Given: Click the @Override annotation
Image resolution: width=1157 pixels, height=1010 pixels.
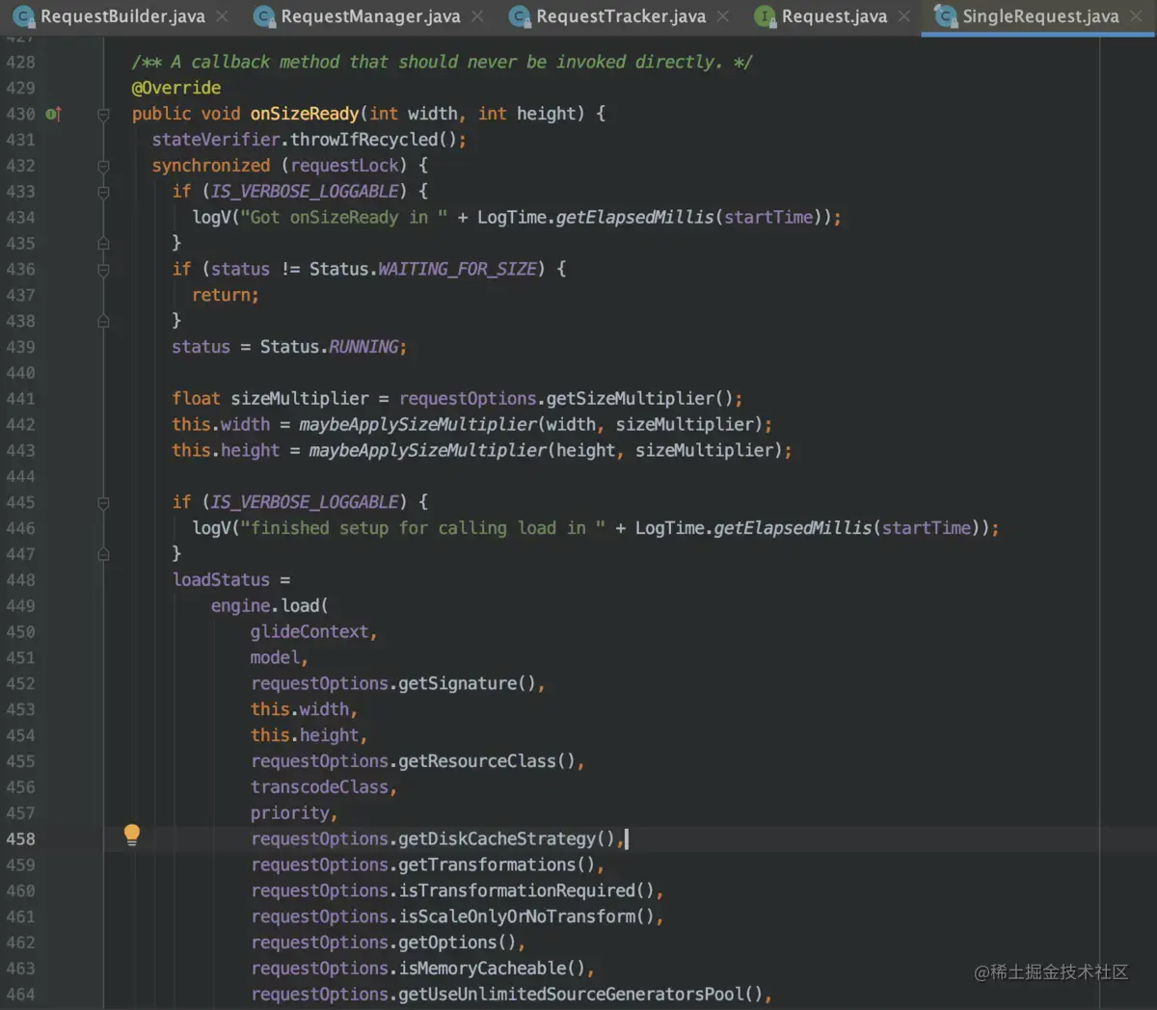Looking at the screenshot, I should [176, 88].
